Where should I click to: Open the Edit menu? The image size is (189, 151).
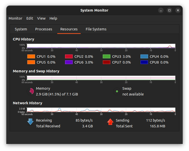30,18
